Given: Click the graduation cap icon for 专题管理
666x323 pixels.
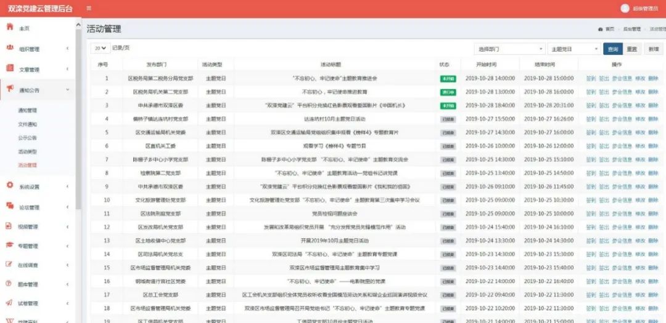Looking at the screenshot, I should pyautogui.click(x=10, y=245).
